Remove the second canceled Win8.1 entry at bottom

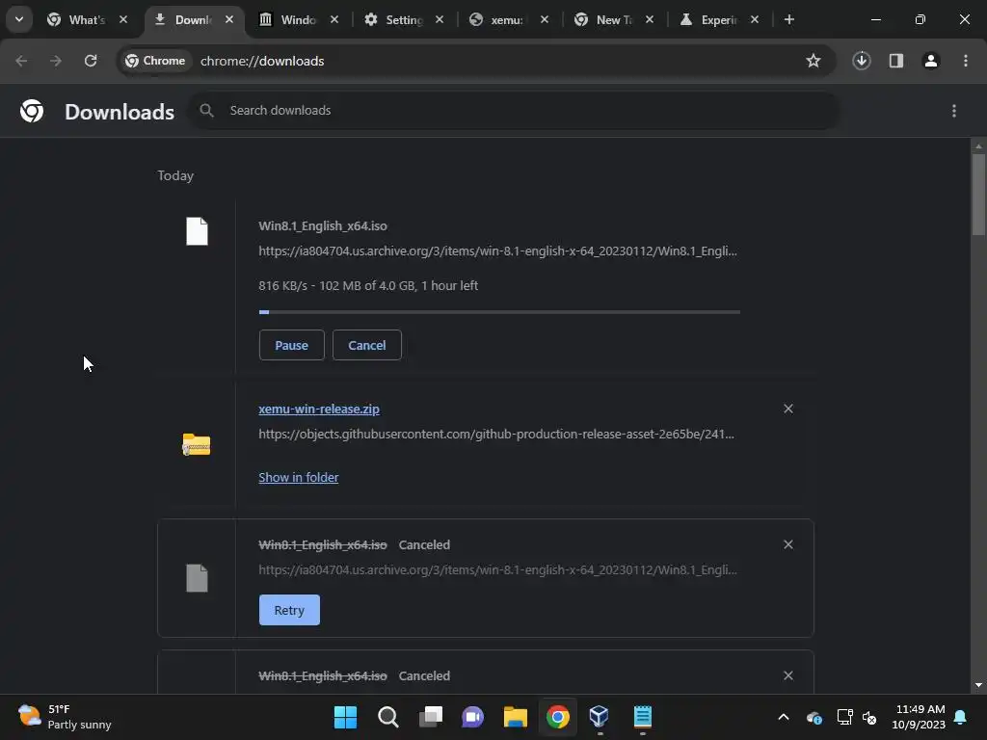[788, 675]
